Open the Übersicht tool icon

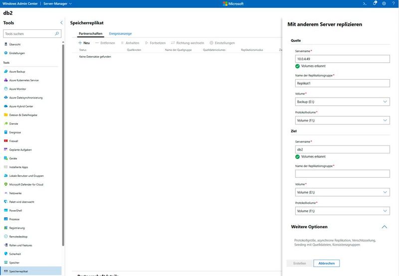(6, 44)
